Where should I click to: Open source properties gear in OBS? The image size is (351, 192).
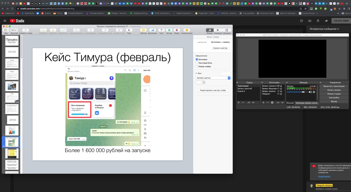(272, 103)
